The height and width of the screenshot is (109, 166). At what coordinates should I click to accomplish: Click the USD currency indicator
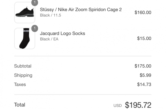pyautogui.click(x=117, y=106)
